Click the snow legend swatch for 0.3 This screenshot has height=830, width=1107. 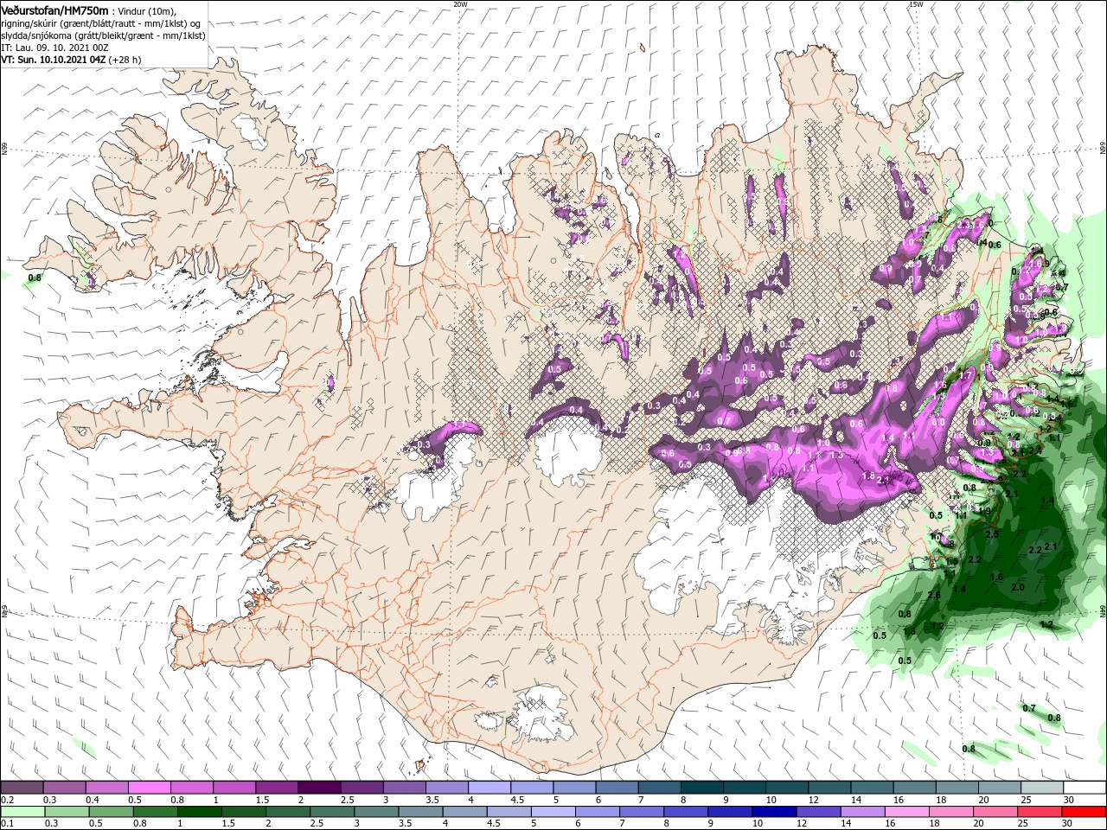64,788
